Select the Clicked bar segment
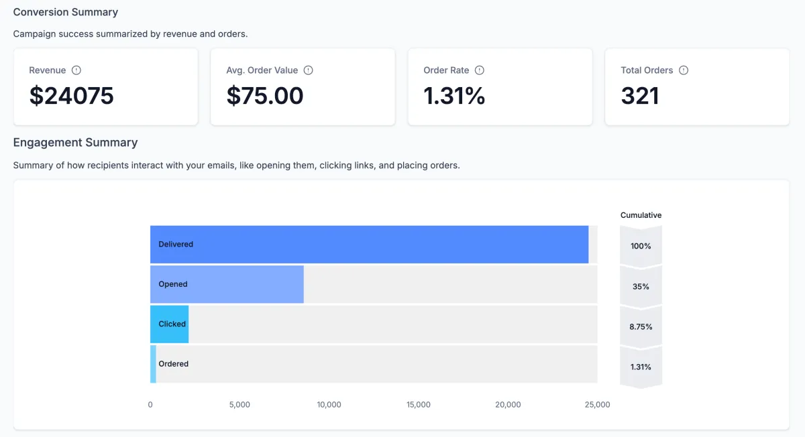 tap(169, 324)
